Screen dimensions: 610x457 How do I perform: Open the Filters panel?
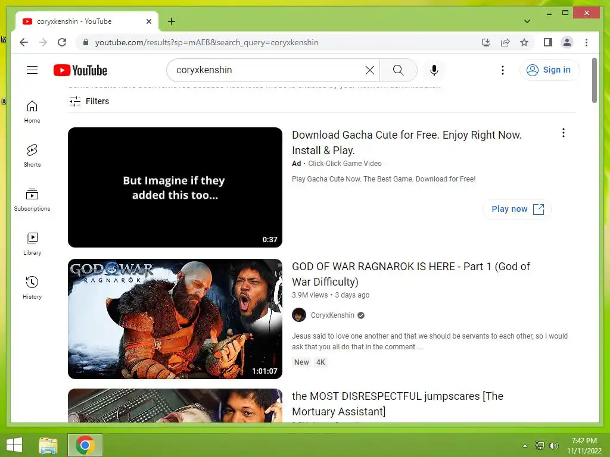89,101
